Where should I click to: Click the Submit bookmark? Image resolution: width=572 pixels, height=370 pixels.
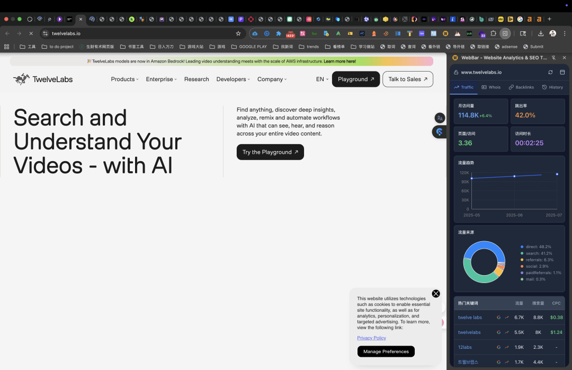click(x=533, y=47)
